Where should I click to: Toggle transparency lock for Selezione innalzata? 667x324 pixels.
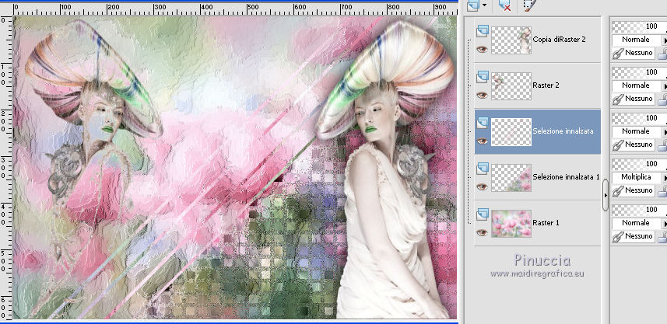(x=663, y=145)
